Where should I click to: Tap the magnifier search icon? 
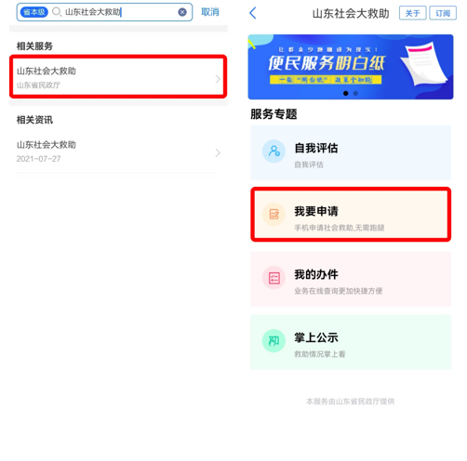click(57, 12)
